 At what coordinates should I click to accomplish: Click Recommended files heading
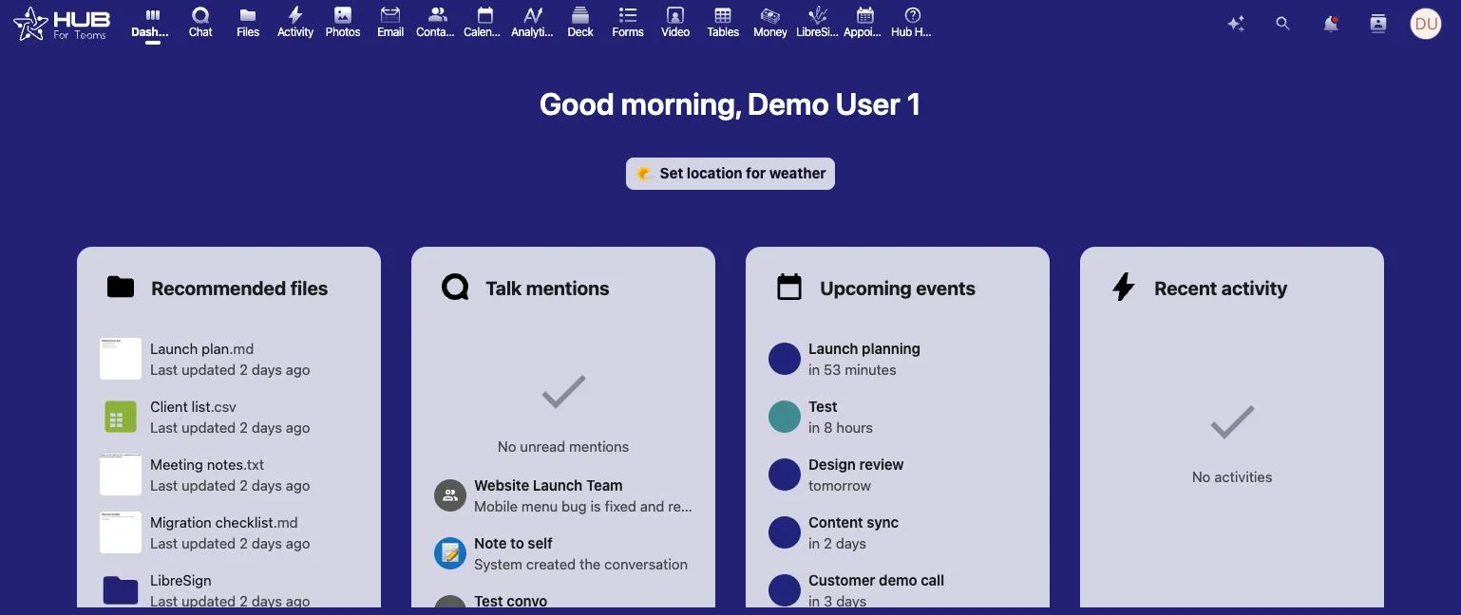239,289
